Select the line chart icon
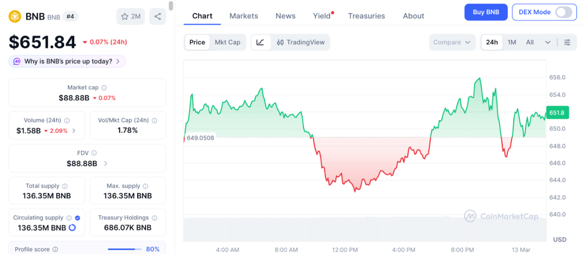Image resolution: width=585 pixels, height=254 pixels. pos(261,42)
